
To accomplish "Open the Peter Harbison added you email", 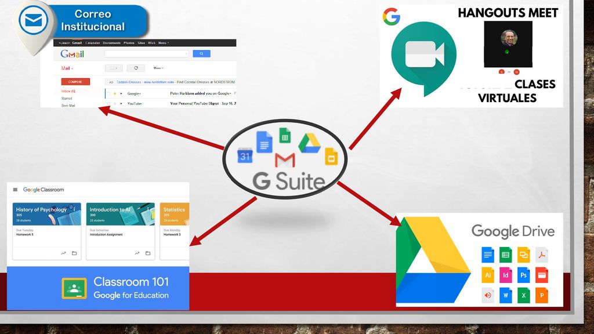I will [x=200, y=93].
